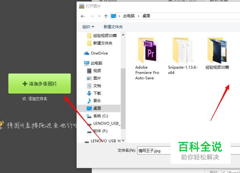Screen dimensions: 240x173
Task: Click the forward navigation arrow
Action: [x=92, y=16]
